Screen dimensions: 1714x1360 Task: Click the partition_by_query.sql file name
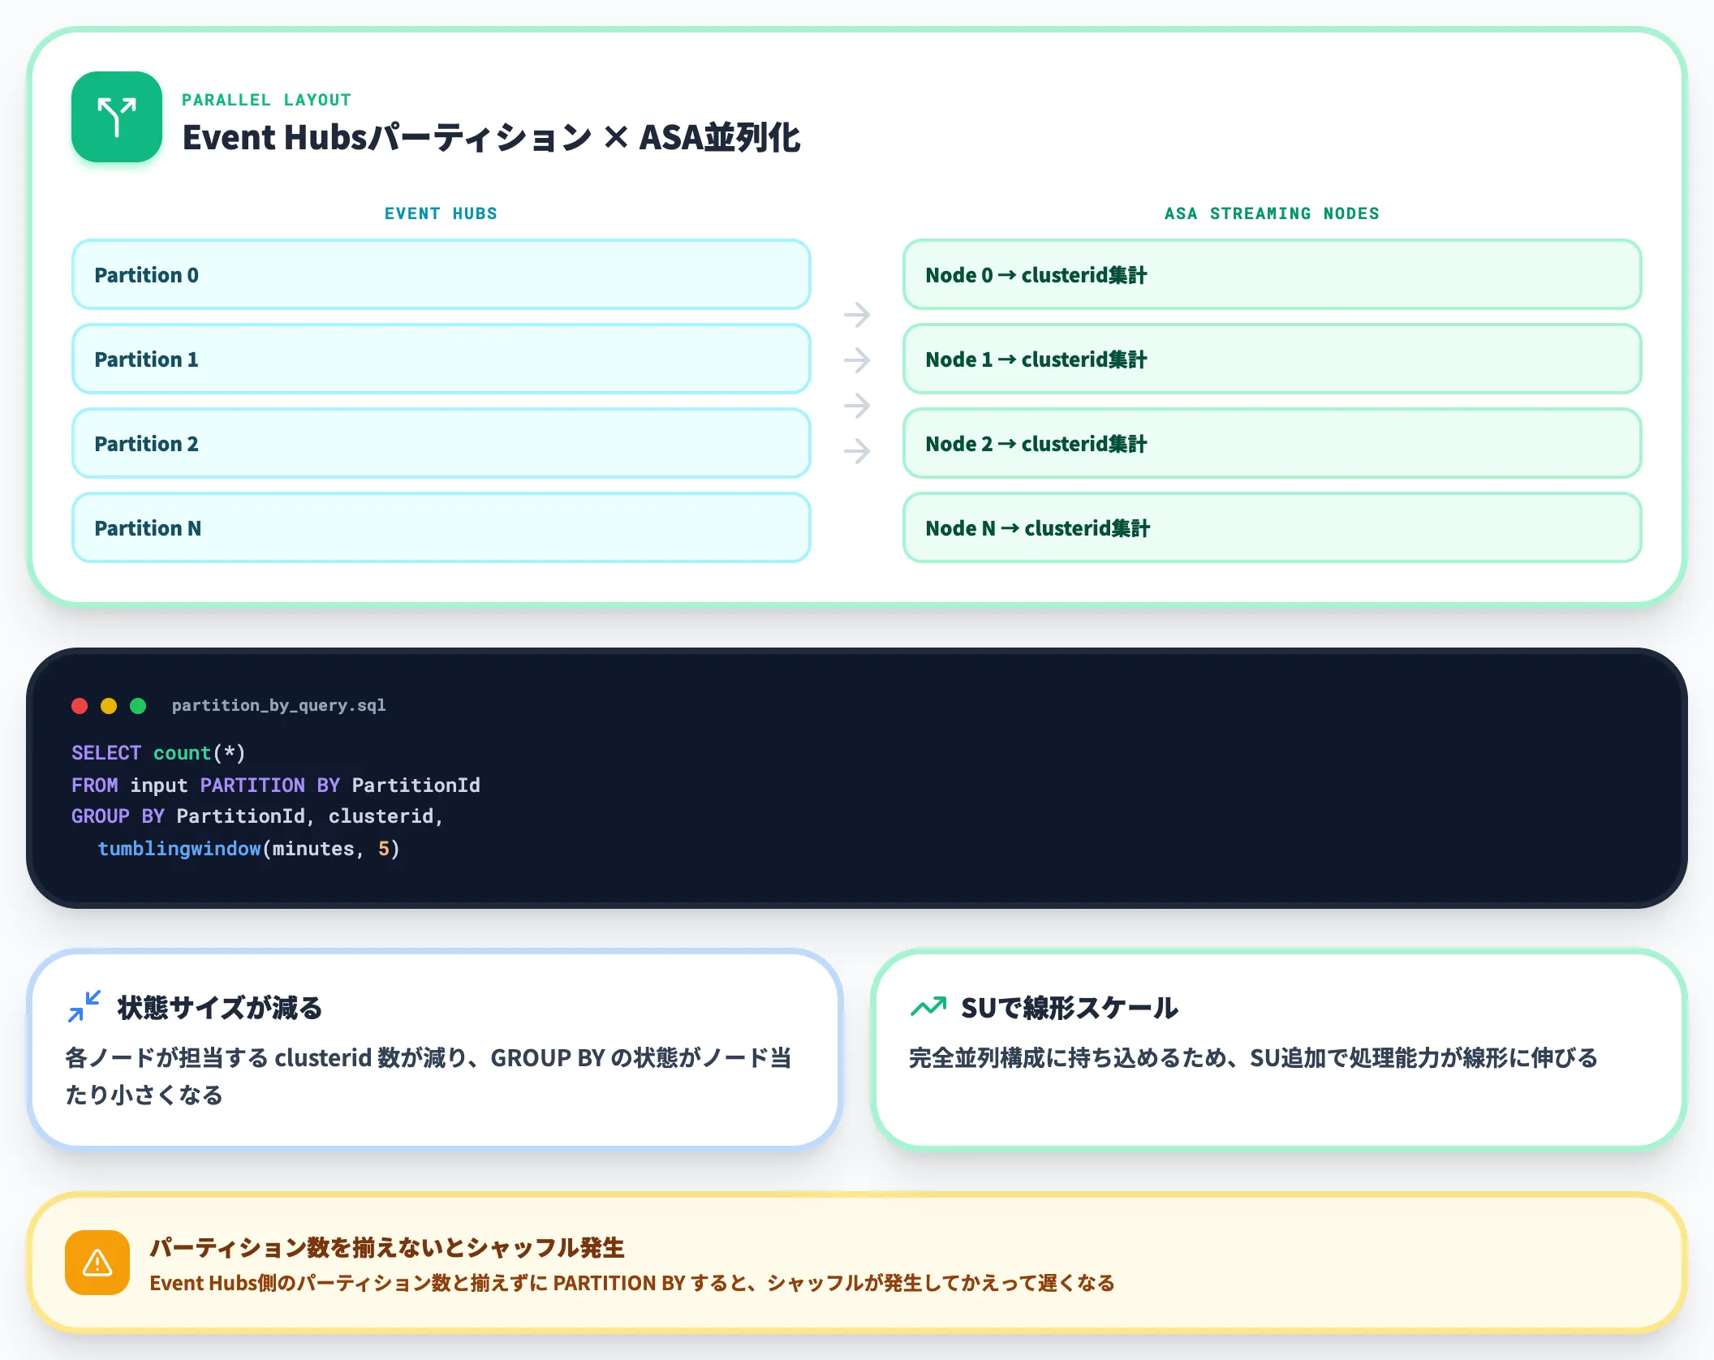coord(278,706)
